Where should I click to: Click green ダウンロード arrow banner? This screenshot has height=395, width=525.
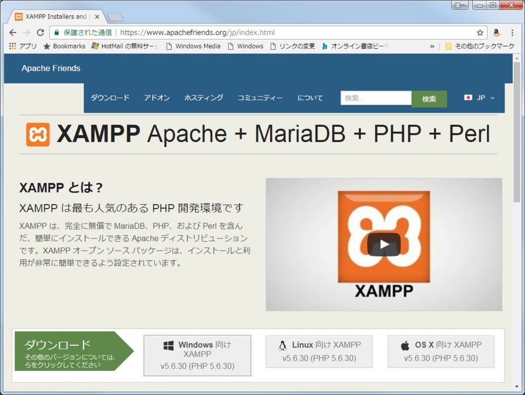coord(74,351)
